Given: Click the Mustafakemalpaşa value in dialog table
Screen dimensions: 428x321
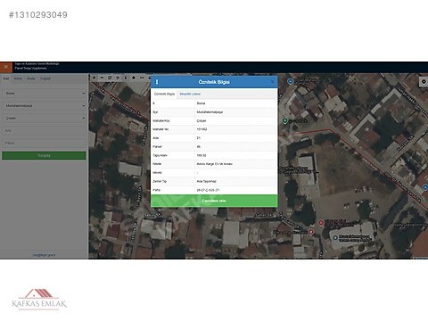Looking at the screenshot, I should pyautogui.click(x=210, y=112).
